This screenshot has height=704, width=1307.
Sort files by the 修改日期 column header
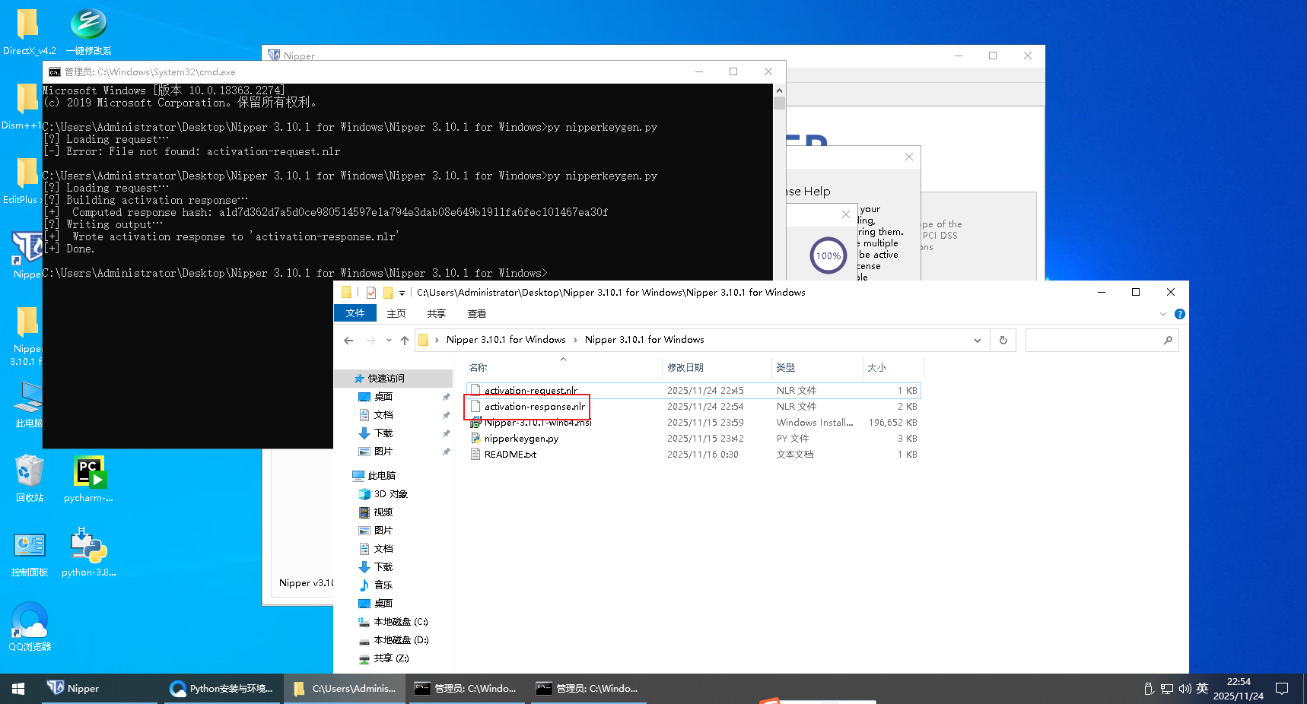(685, 368)
